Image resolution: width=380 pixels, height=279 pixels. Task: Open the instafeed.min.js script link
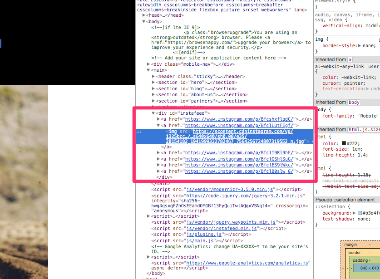click(x=222, y=228)
